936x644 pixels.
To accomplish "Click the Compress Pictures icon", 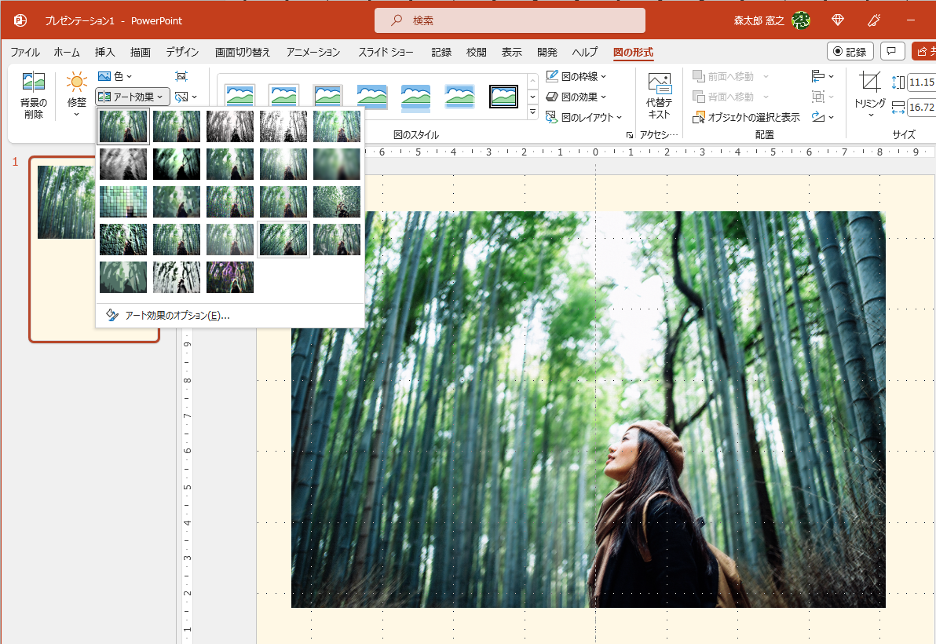I will coord(181,76).
